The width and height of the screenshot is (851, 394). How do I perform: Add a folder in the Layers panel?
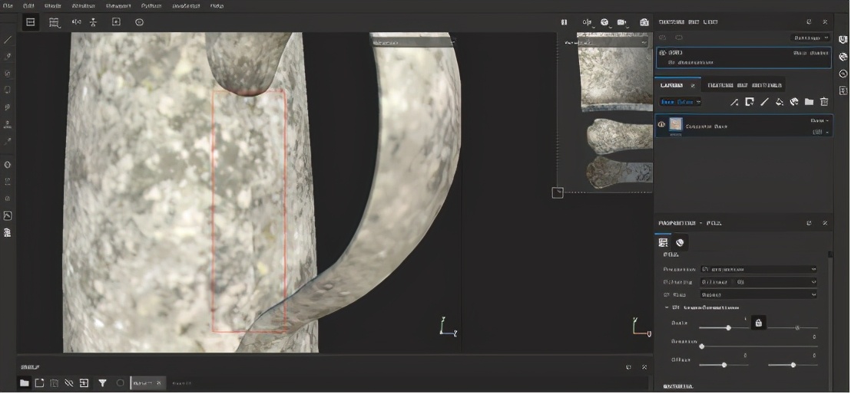tap(810, 102)
